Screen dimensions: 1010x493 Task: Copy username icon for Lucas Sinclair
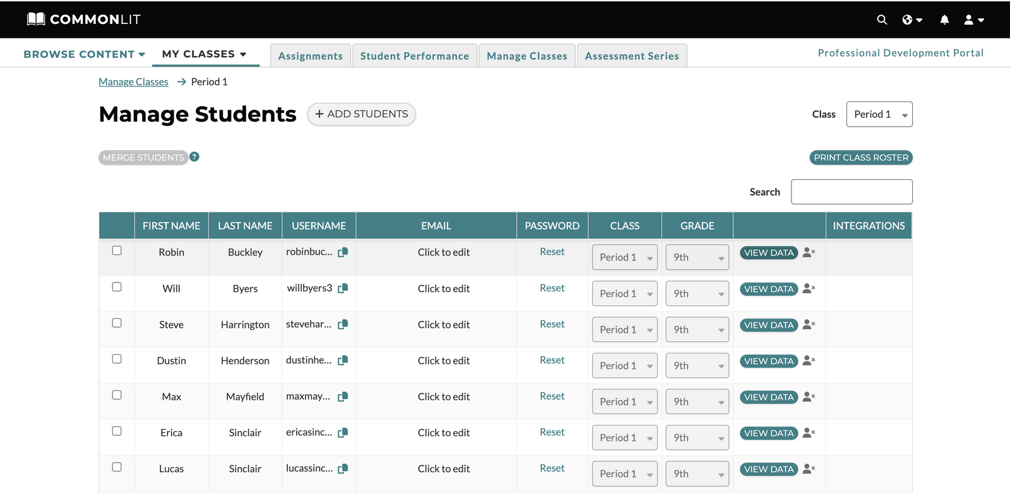[343, 468]
